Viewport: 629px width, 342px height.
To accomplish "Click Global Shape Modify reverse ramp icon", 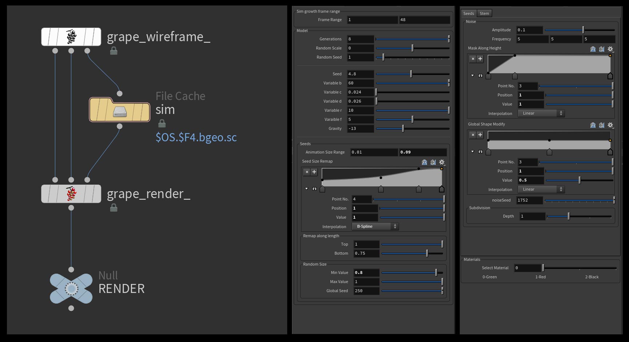I will pos(602,125).
